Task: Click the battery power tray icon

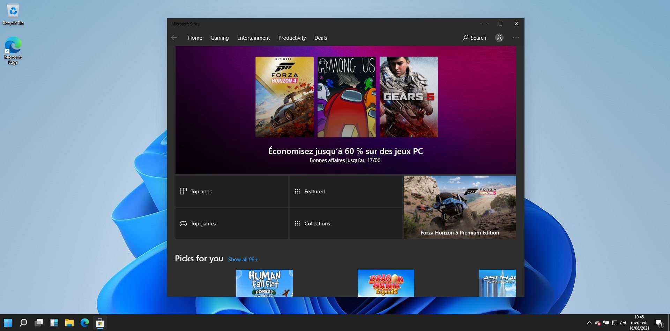Action: (x=606, y=323)
